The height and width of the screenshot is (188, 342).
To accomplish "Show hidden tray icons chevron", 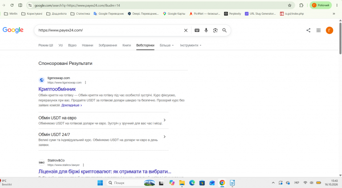I will pos(273,183).
